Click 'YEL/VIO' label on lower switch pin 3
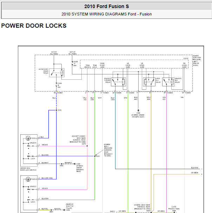212x213 pixels. (x=45, y=188)
